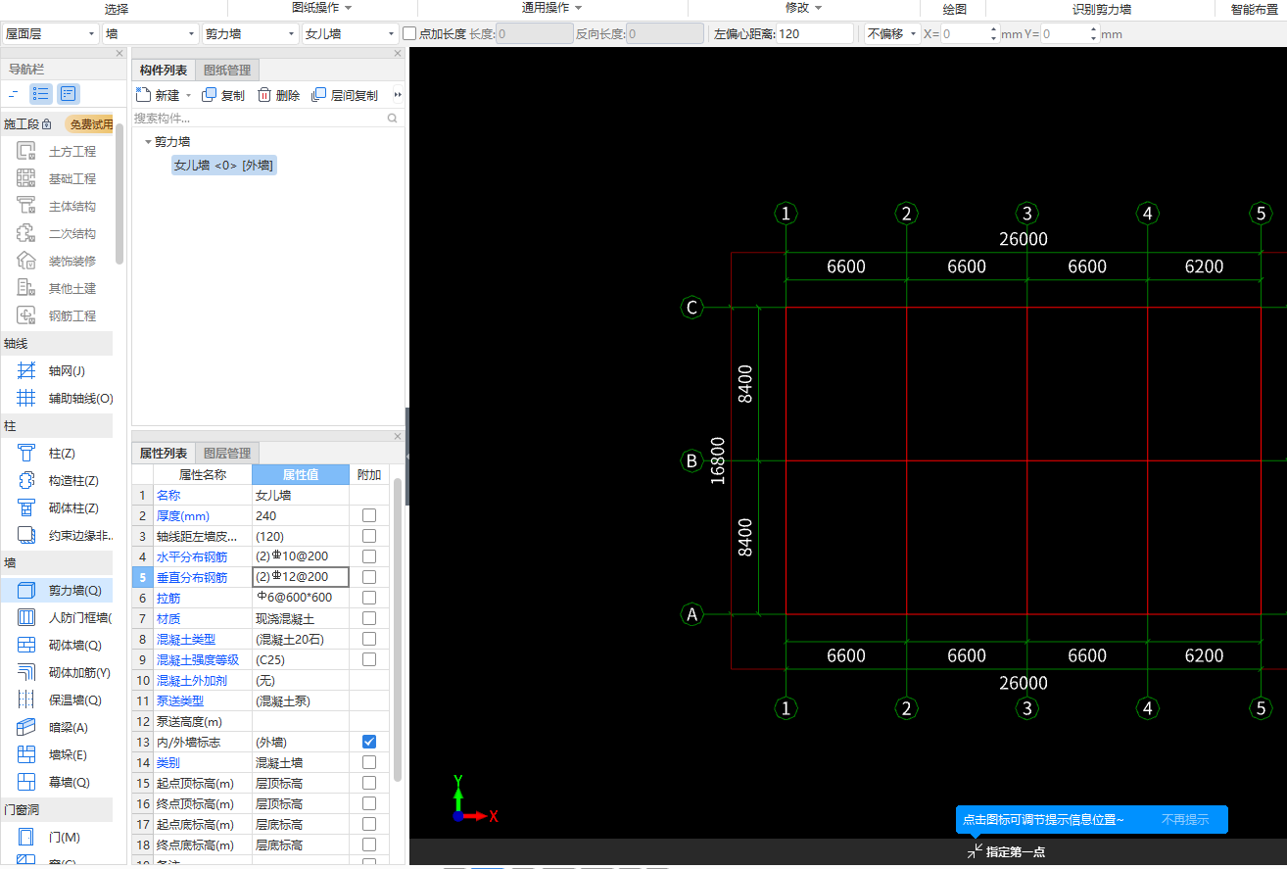
Task: Collapse navigation with dash icon
Action: point(14,94)
